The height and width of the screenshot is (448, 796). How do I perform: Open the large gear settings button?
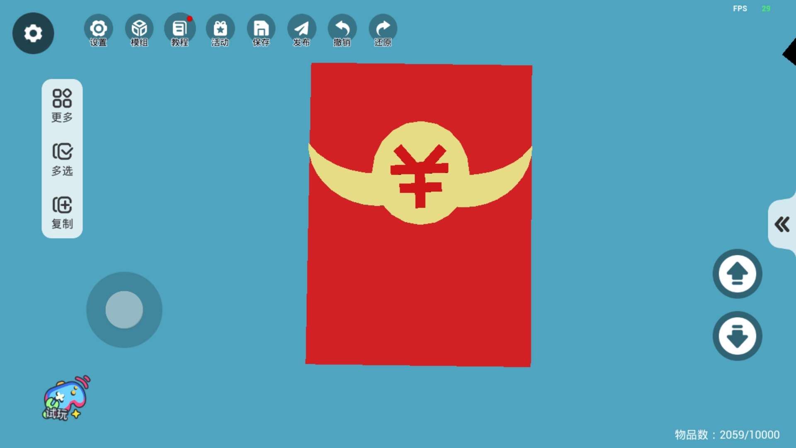(33, 33)
